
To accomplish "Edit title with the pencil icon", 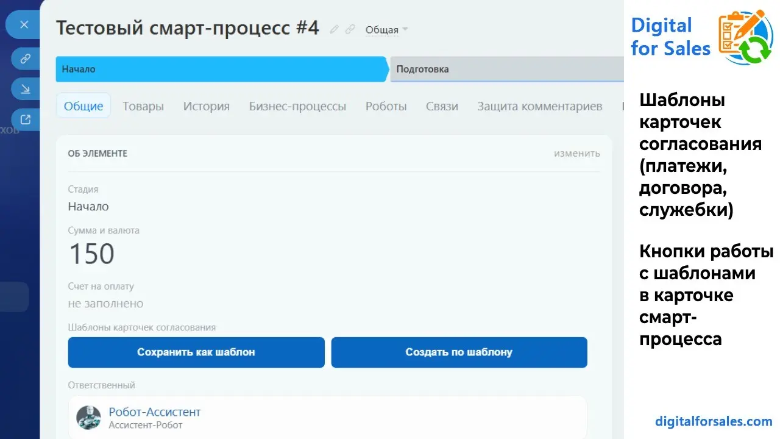I will (x=334, y=29).
